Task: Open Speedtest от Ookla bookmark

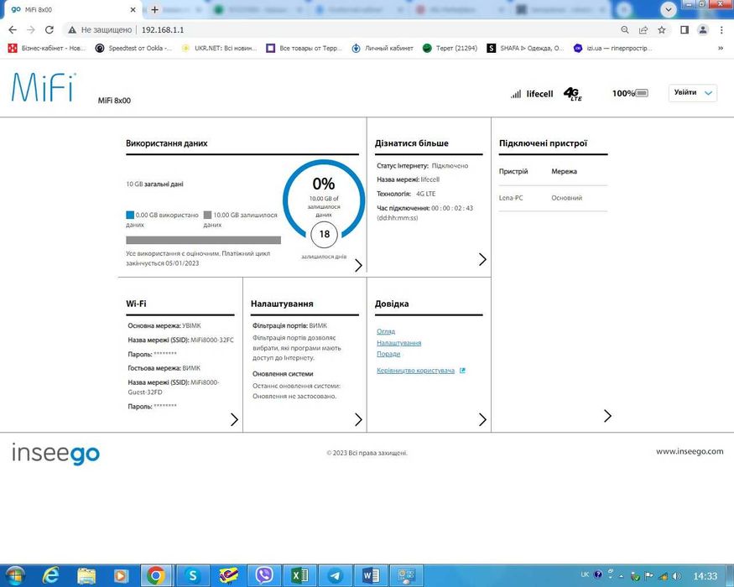Action: tap(133, 48)
